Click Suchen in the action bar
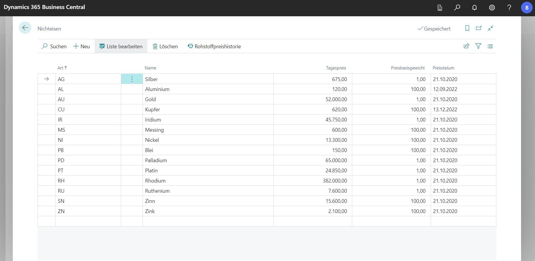Image resolution: width=535 pixels, height=261 pixels. pyautogui.click(x=54, y=46)
